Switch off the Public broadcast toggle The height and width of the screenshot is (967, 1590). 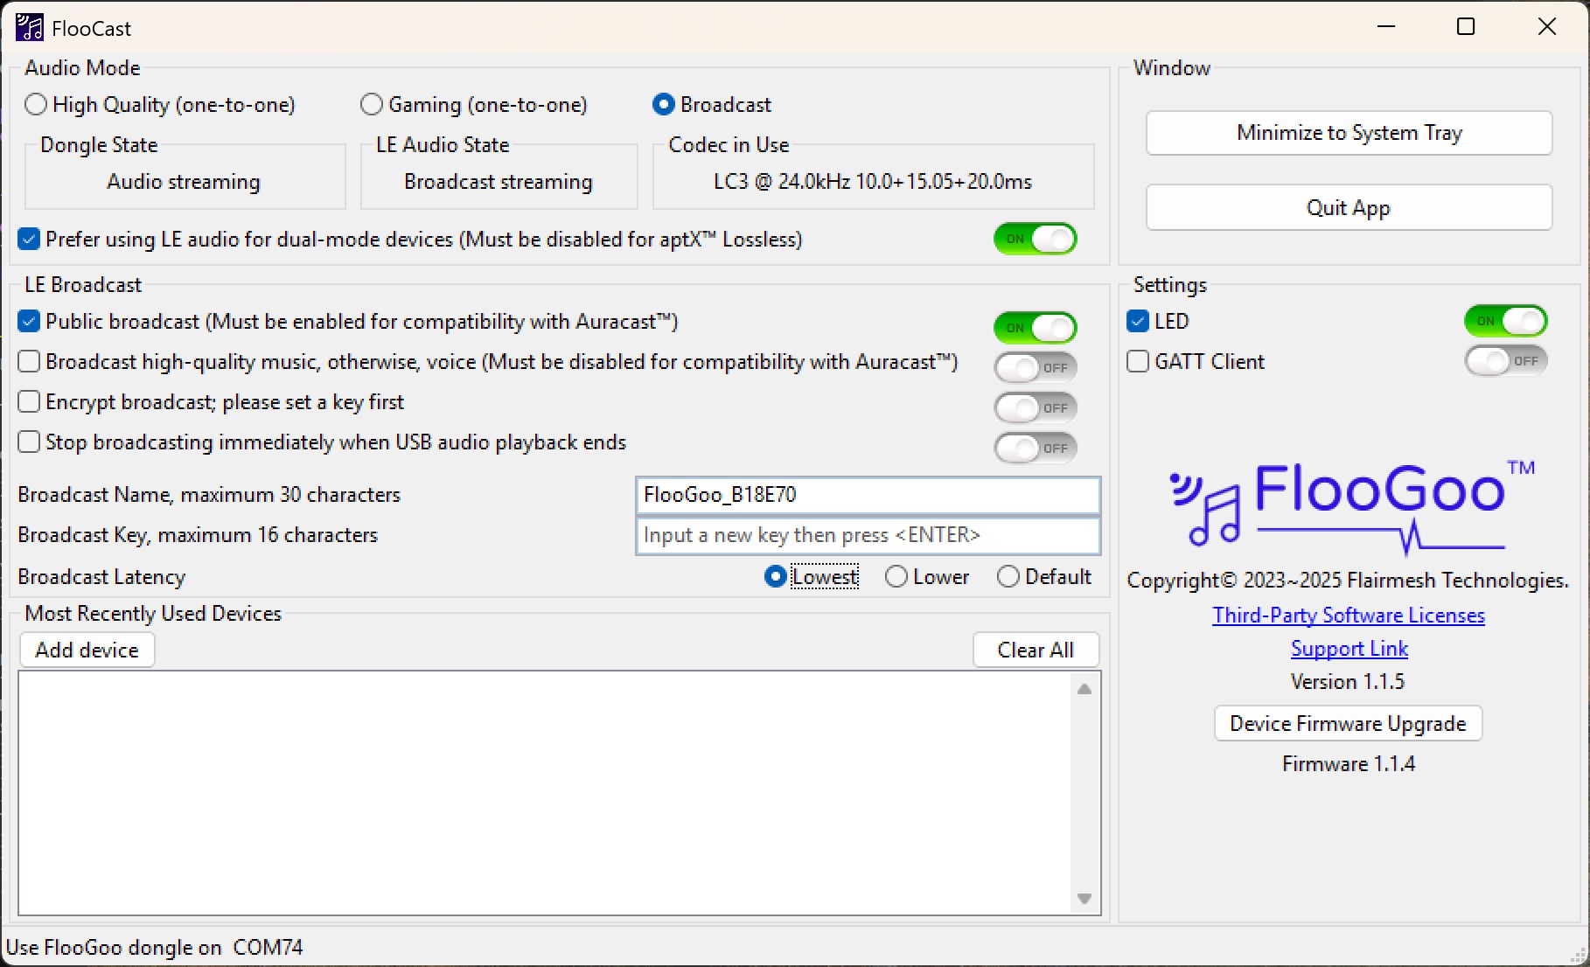click(x=1036, y=328)
